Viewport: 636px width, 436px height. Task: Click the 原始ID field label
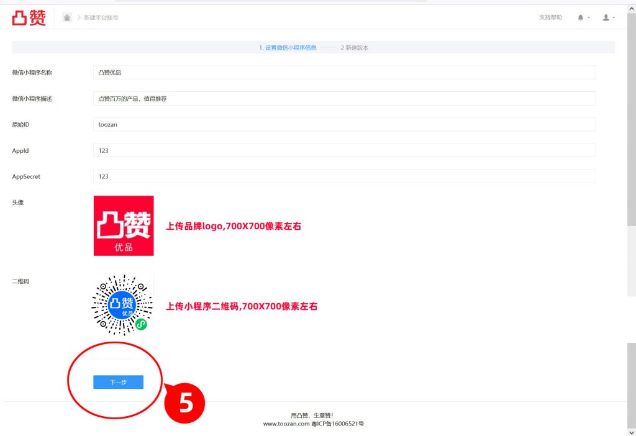tap(20, 124)
